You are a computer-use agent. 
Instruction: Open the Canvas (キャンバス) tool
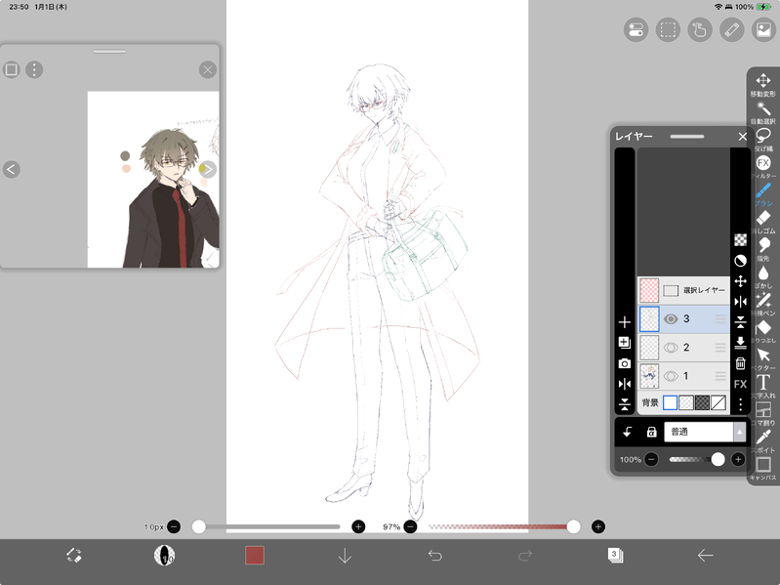[x=763, y=469]
